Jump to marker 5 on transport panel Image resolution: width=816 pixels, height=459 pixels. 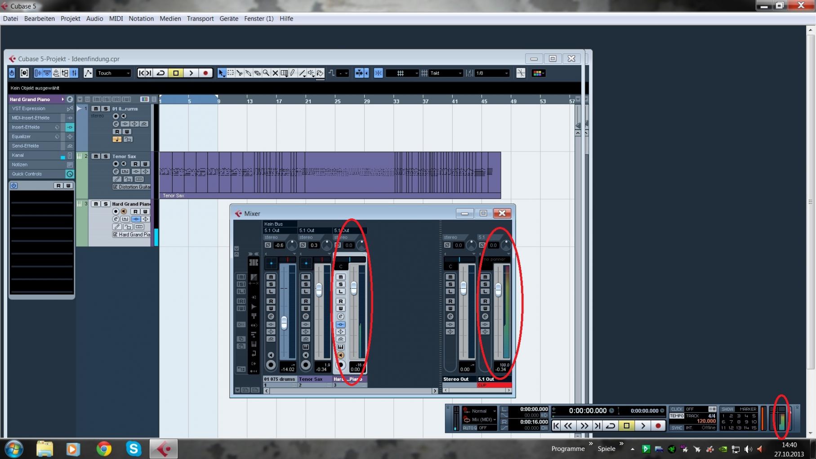click(x=754, y=416)
